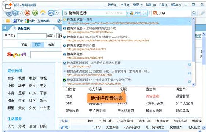The height and width of the screenshot is (132, 206).
Task: Click the horizontal scrollbar at the window bottom
Action: click(87, 131)
